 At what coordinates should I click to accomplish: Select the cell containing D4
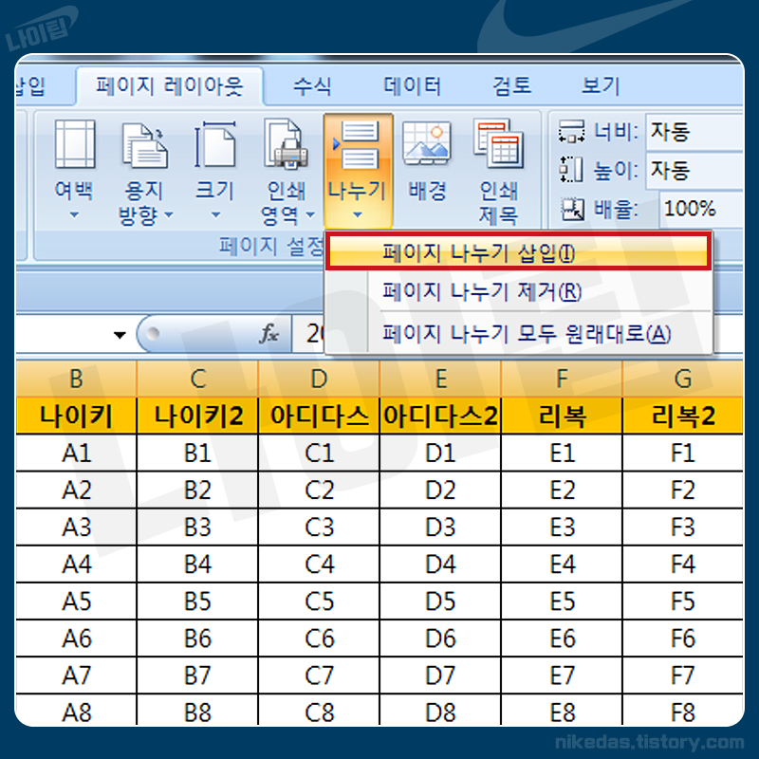click(x=440, y=565)
